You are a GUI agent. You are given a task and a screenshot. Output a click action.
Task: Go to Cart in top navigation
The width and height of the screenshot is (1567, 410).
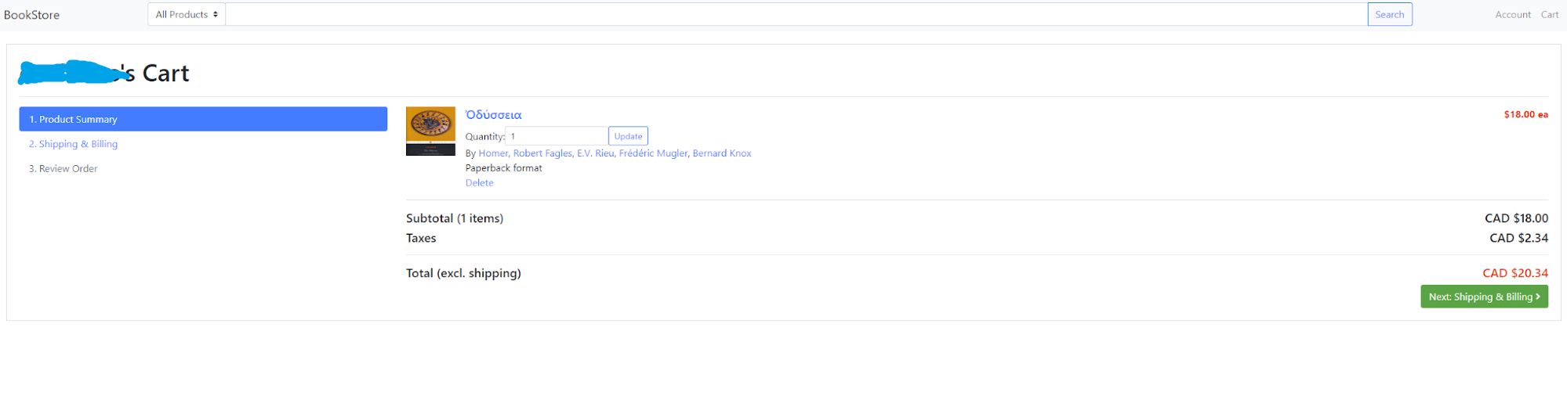(1549, 15)
